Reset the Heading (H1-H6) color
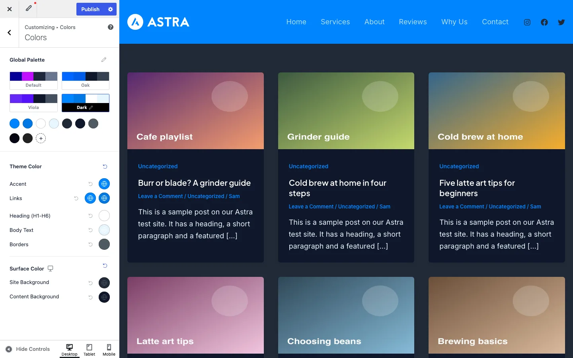The image size is (573, 358). [90, 216]
